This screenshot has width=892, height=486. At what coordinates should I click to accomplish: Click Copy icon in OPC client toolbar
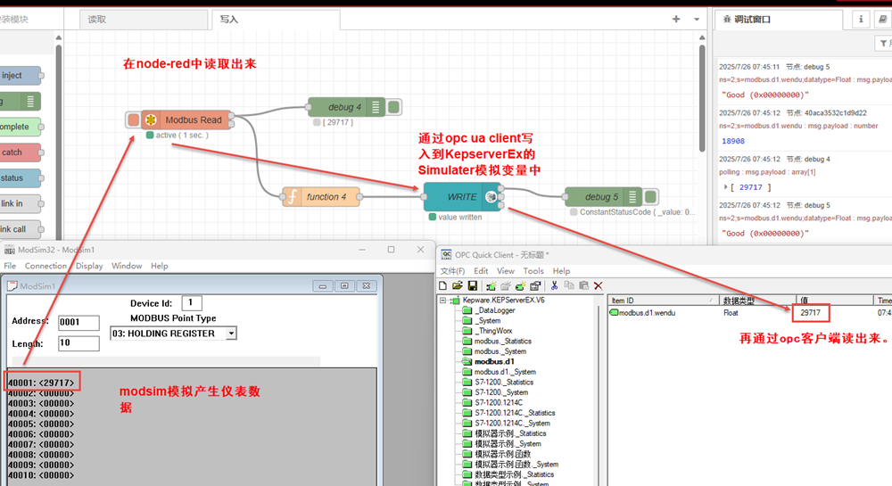569,286
